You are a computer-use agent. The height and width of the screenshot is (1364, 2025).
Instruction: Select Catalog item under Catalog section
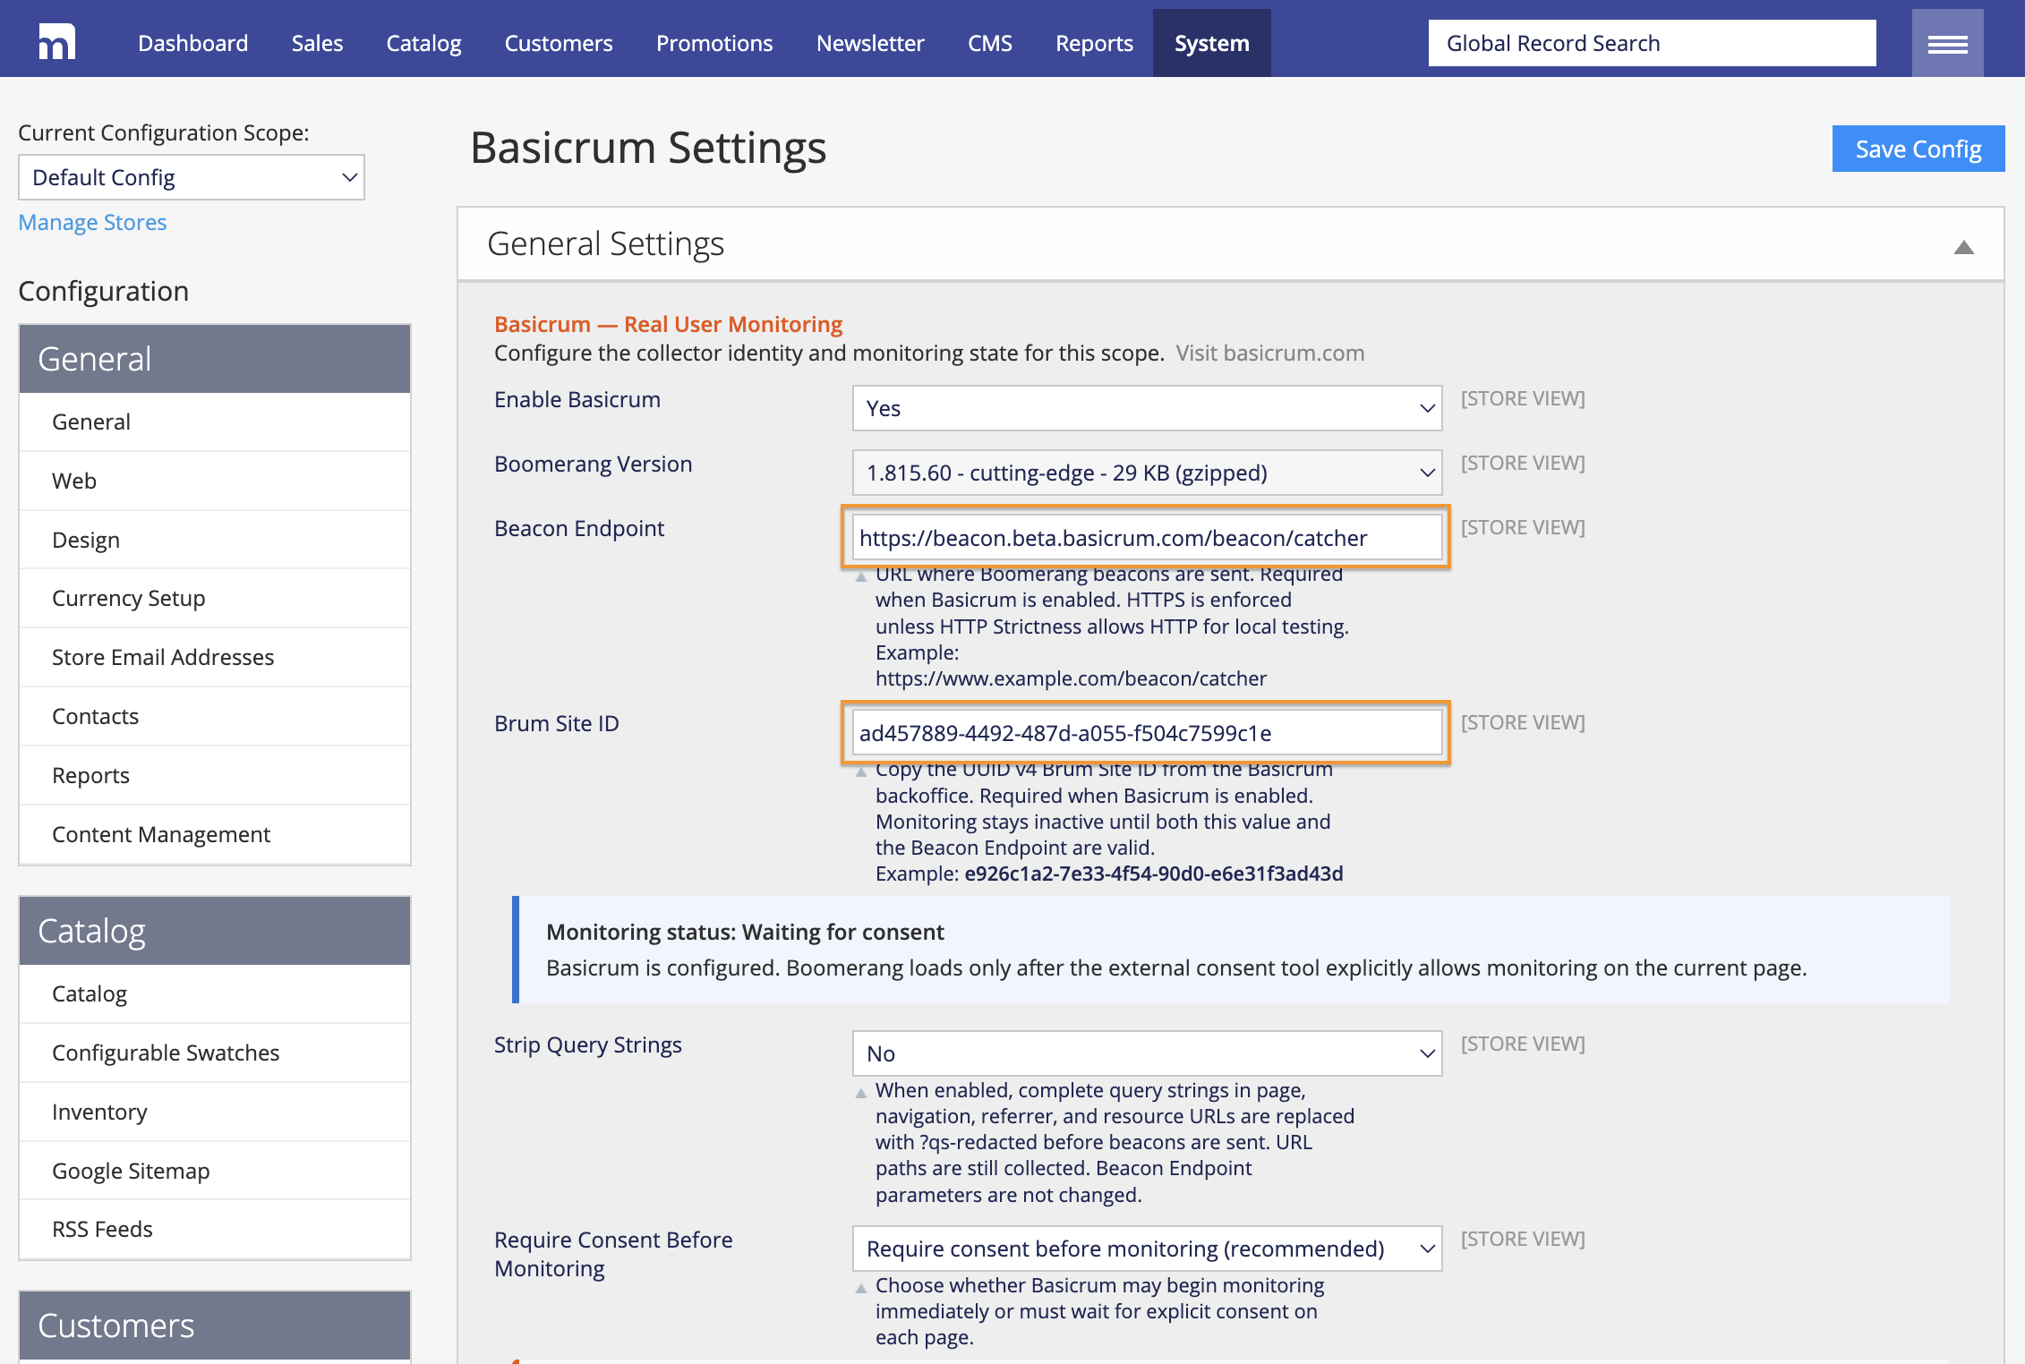[215, 993]
